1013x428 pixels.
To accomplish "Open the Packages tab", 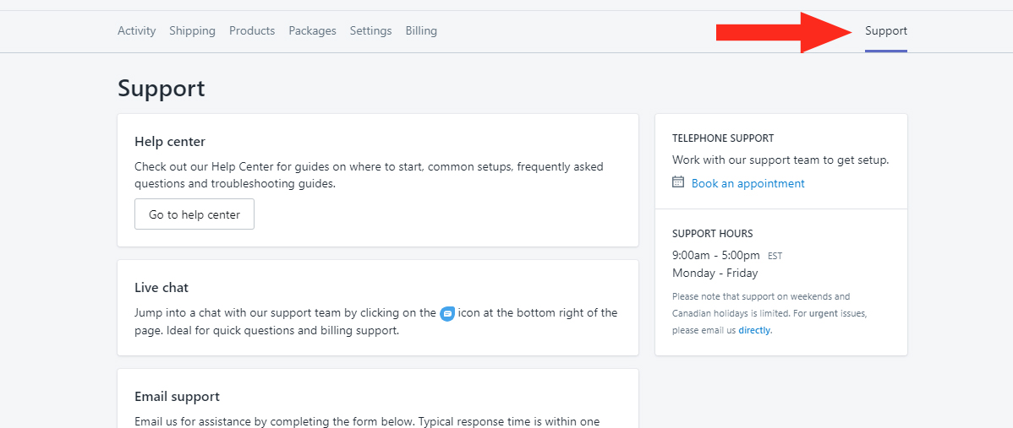I will coord(313,30).
